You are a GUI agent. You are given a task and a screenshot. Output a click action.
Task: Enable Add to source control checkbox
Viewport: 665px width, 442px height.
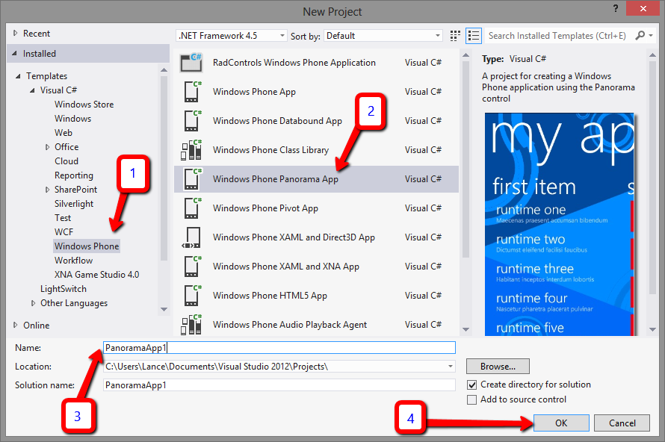pyautogui.click(x=471, y=400)
